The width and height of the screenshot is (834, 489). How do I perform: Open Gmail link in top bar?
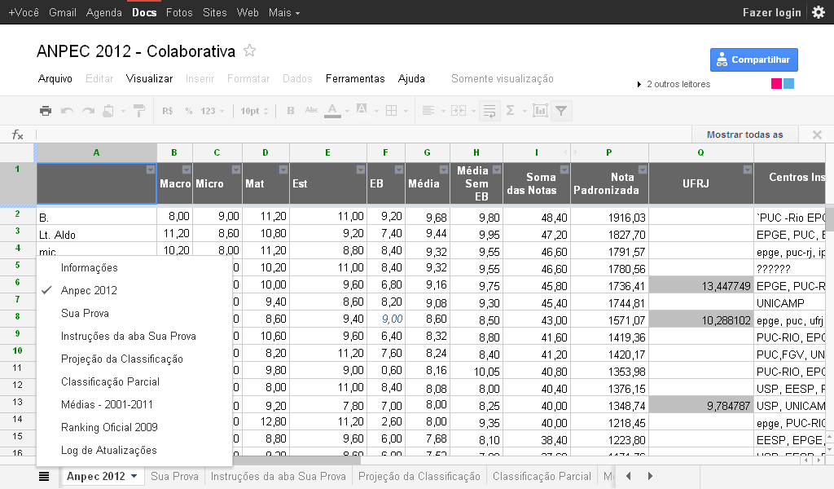(63, 12)
